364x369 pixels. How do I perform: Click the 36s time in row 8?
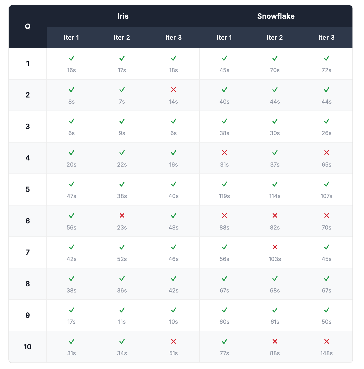coord(122,290)
